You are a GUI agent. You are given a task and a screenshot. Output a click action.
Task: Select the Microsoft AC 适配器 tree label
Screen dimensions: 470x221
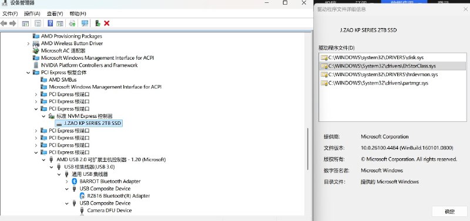(x=63, y=50)
